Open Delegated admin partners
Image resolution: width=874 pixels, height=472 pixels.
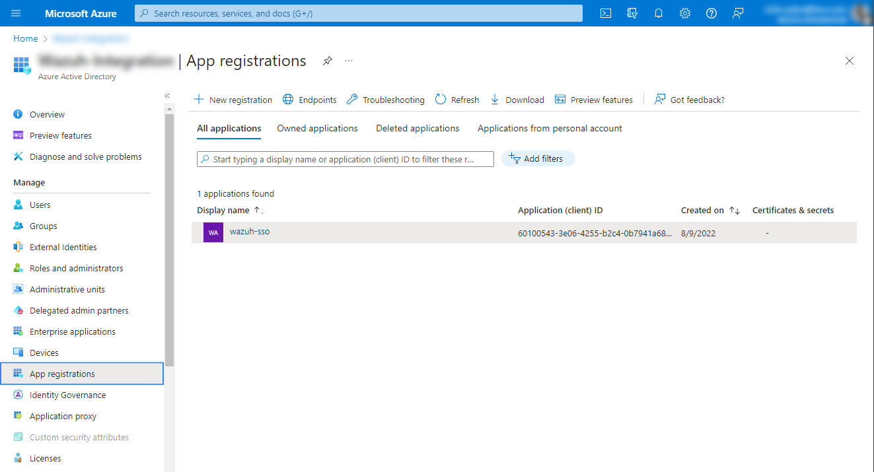click(x=79, y=310)
